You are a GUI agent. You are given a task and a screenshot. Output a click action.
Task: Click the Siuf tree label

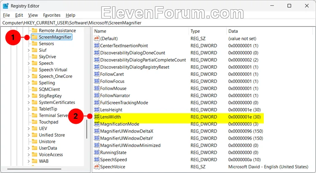43,50
